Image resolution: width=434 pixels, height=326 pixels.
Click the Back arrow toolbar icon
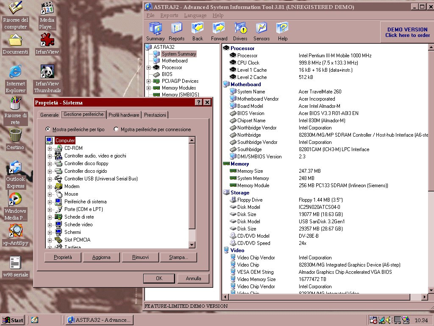click(x=198, y=31)
